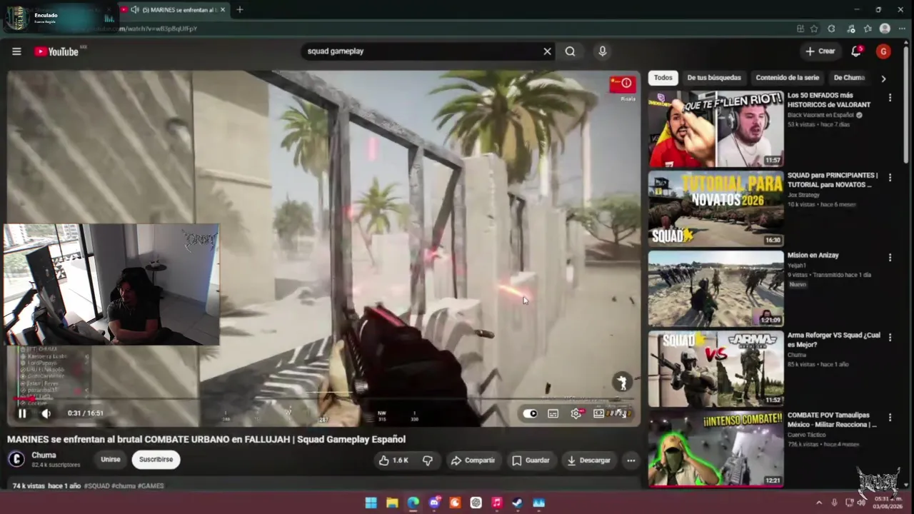Clear the search box text
This screenshot has height=514, width=914.
(x=547, y=51)
